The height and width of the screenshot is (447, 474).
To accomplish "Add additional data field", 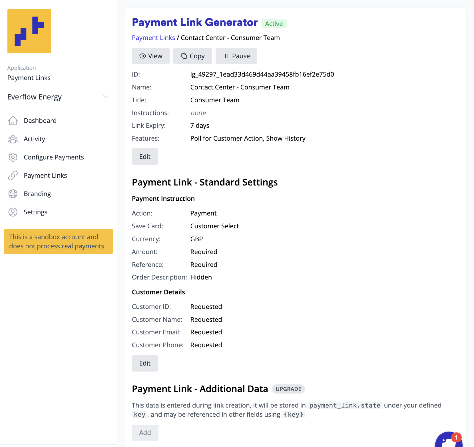I will (x=145, y=433).
